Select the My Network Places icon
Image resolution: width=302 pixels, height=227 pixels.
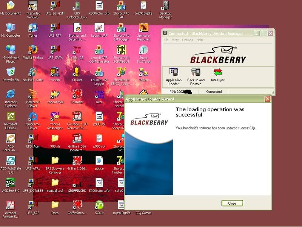(x=11, y=54)
